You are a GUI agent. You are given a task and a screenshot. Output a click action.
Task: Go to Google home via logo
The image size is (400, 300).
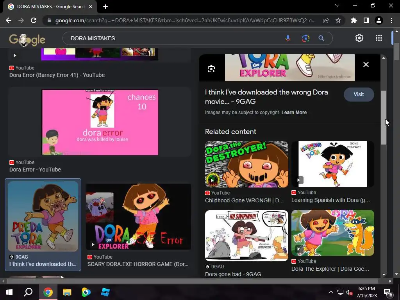[x=27, y=40]
